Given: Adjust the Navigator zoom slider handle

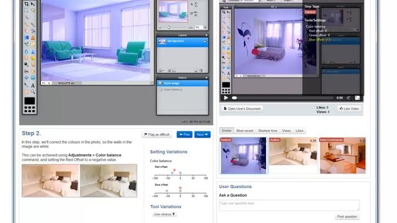Looking at the screenshot, I should pos(169,27).
